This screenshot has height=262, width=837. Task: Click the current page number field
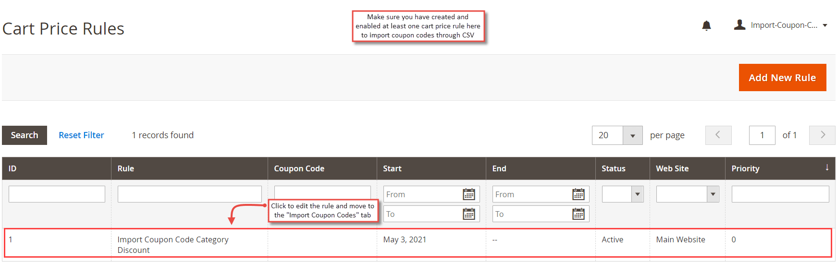[762, 135]
